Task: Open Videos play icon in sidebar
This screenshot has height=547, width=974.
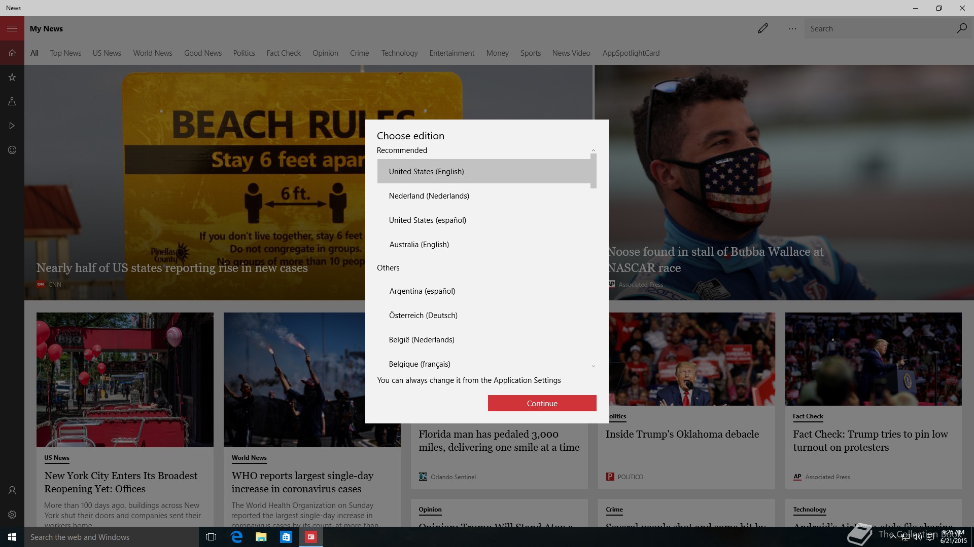Action: tap(12, 126)
